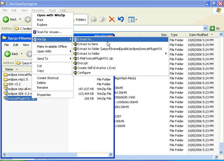Open the Views dropdown in toolbar

pos(132,19)
